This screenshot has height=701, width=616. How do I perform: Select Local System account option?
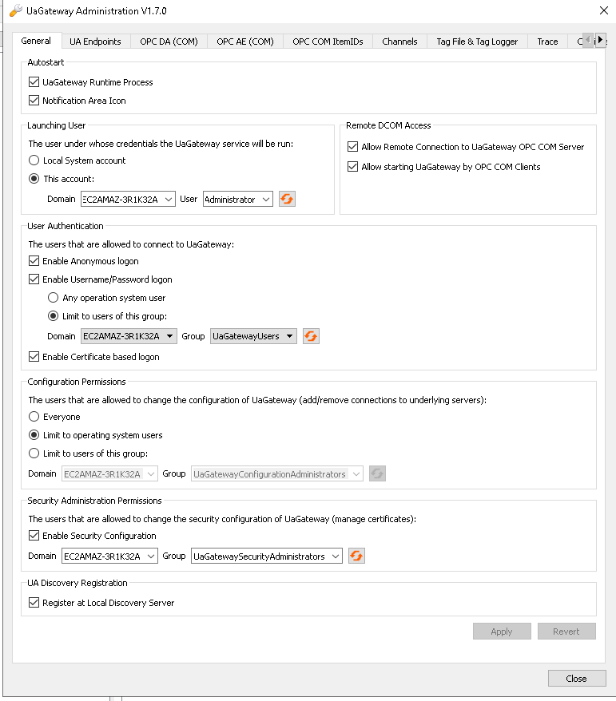tap(34, 160)
